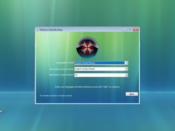
Task: Click the Umbrella Corporation copyright text
Action: pos(56,96)
